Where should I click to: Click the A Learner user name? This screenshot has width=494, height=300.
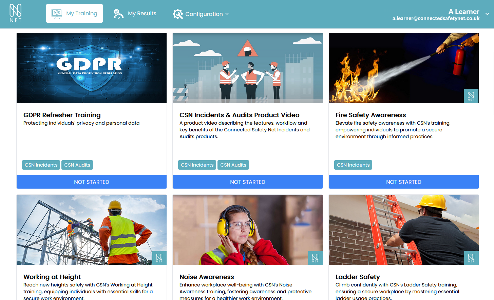pos(463,12)
